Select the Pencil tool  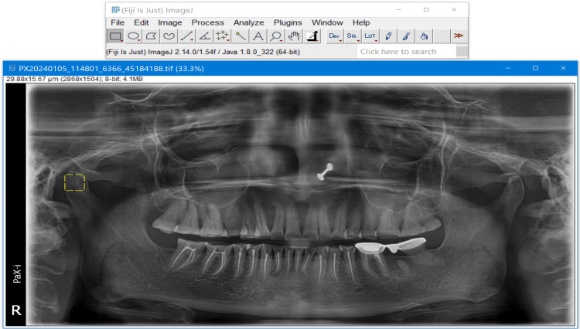point(388,36)
